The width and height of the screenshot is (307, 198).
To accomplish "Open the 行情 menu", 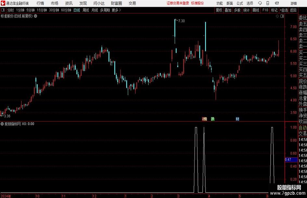I will tap(40, 3).
